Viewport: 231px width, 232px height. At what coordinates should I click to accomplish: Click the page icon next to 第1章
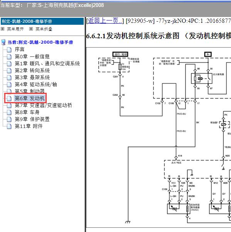[9, 64]
